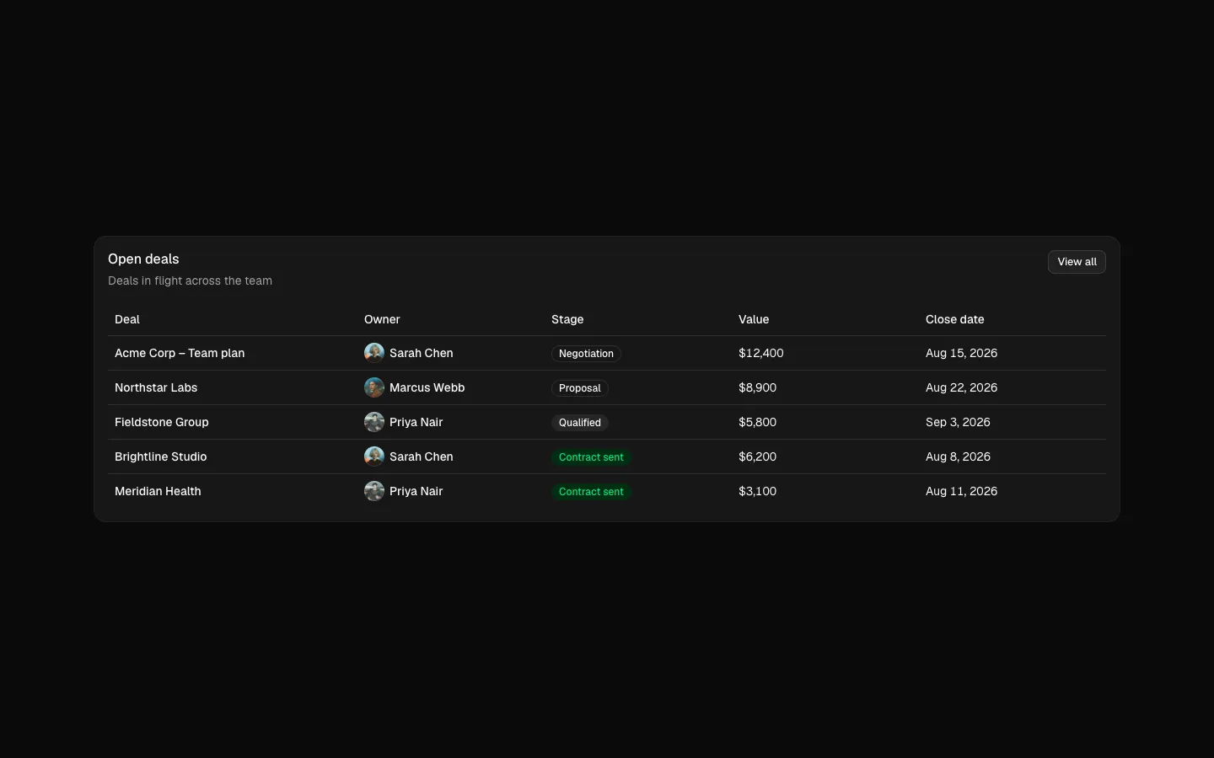Click the 'Deals in flight across the team' subtitle
This screenshot has height=758, width=1214.
tap(190, 280)
